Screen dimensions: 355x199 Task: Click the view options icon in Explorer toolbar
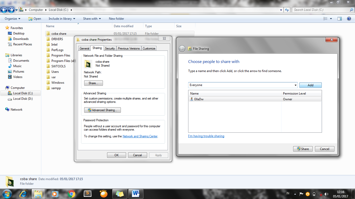click(x=325, y=19)
